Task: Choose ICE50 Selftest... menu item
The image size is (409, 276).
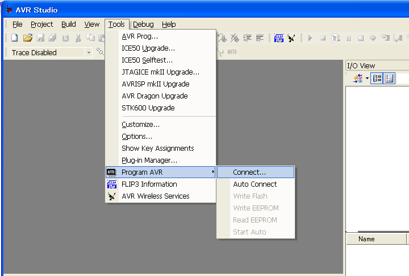Action: (161, 60)
